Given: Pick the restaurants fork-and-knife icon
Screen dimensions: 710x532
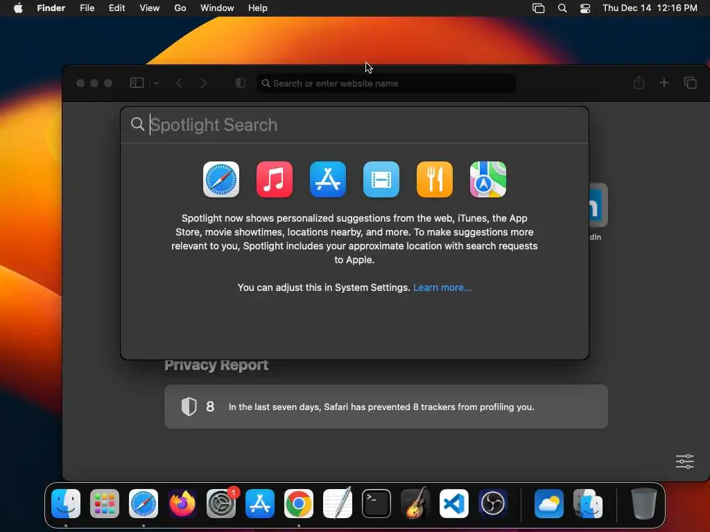Looking at the screenshot, I should point(435,179).
